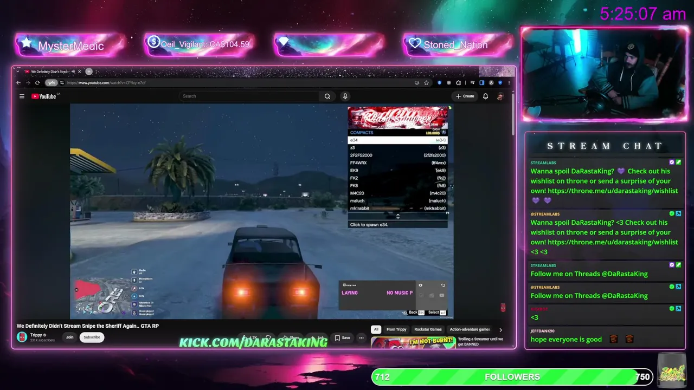This screenshot has width=694, height=390.
Task: Click the YouTube search magnifier button
Action: coord(327,96)
